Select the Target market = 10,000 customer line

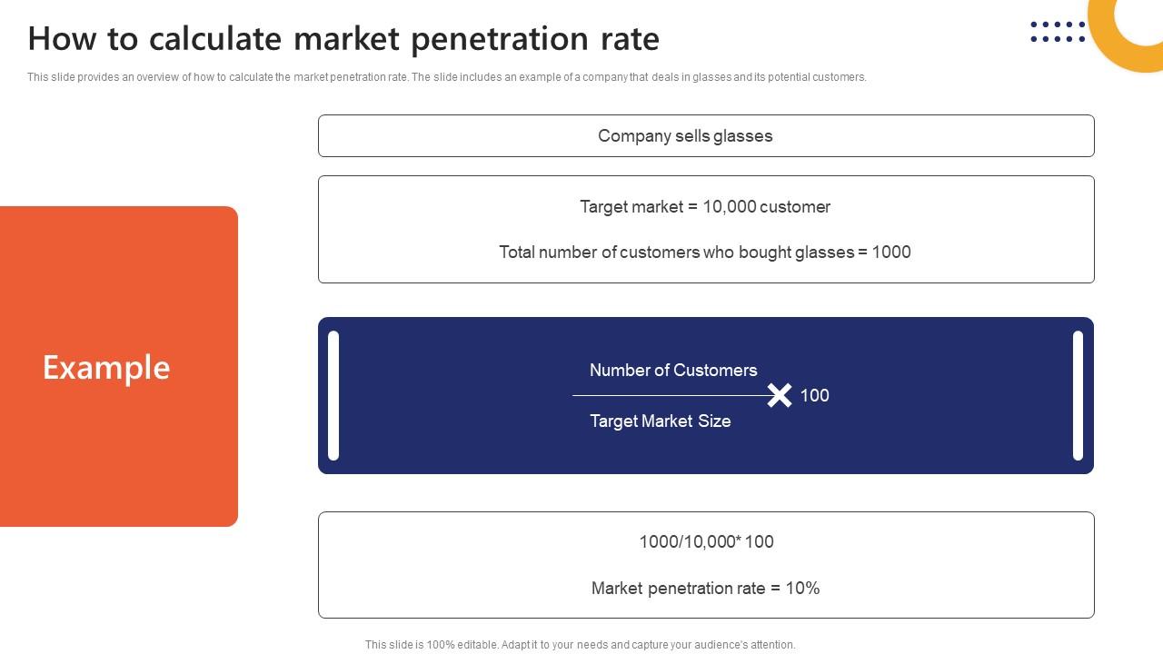705,207
